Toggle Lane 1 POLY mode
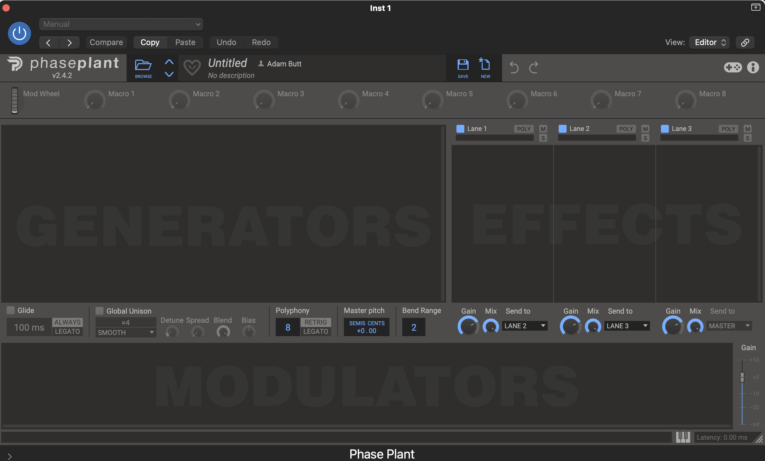 pyautogui.click(x=524, y=128)
